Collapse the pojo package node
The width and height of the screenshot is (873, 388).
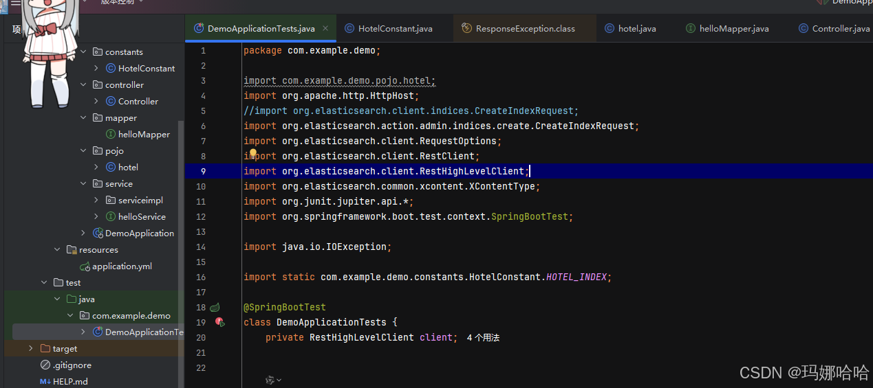coord(84,150)
